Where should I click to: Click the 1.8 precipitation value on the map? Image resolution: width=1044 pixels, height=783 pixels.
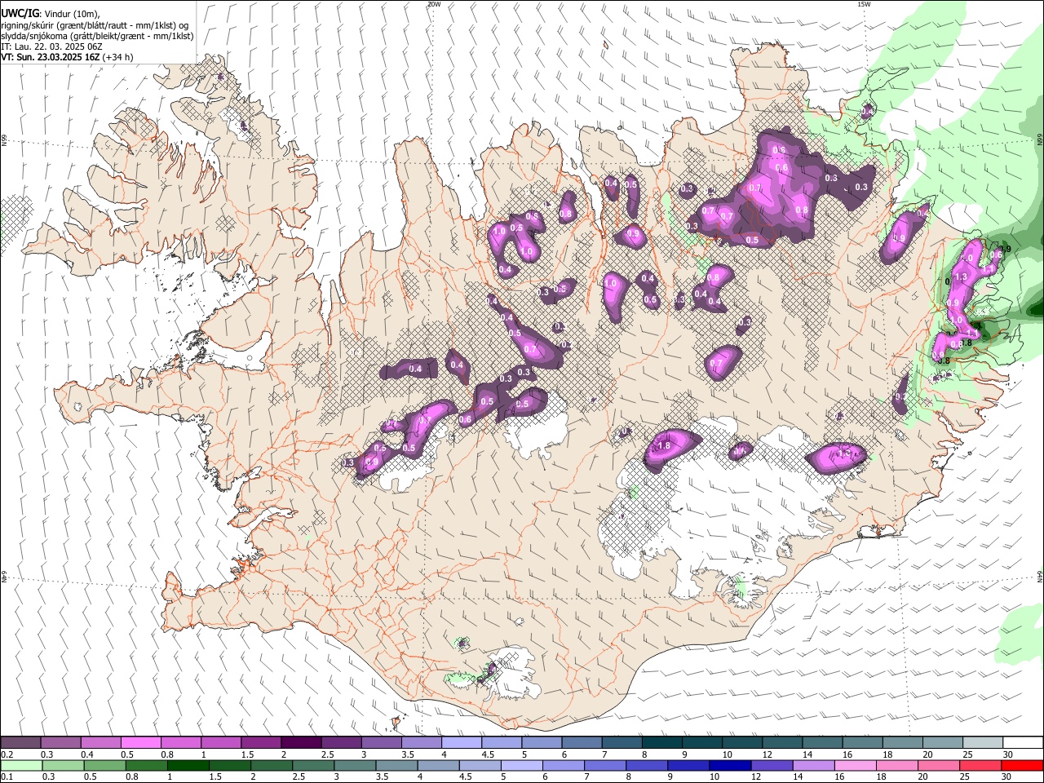point(664,446)
